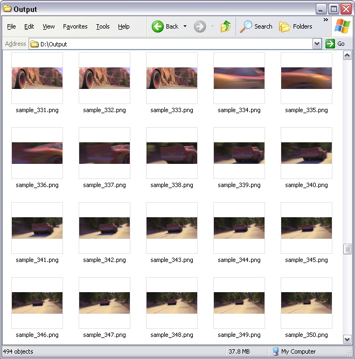The height and width of the screenshot is (359, 355).
Task: Select thumbnail of sample_340.png
Action: pyautogui.click(x=307, y=153)
